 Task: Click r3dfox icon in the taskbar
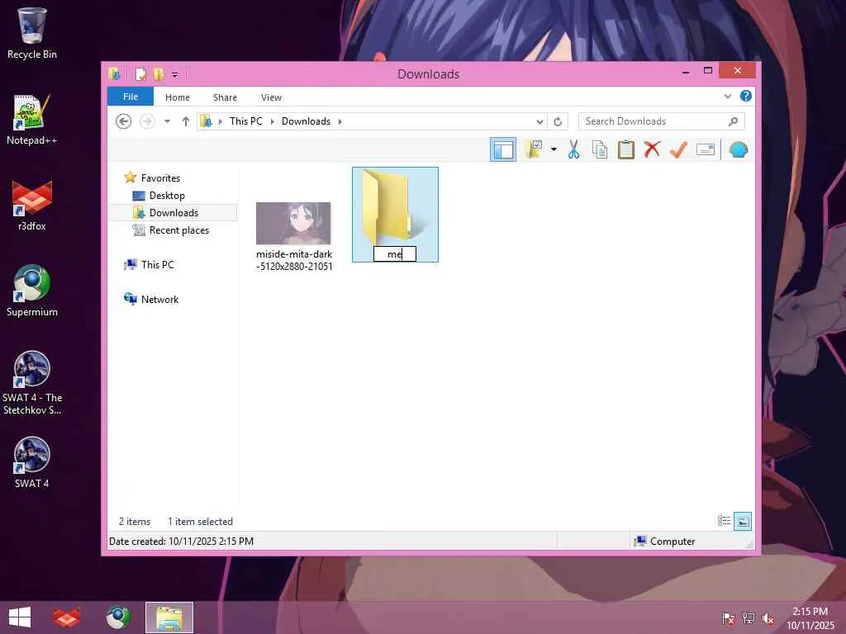pos(66,617)
